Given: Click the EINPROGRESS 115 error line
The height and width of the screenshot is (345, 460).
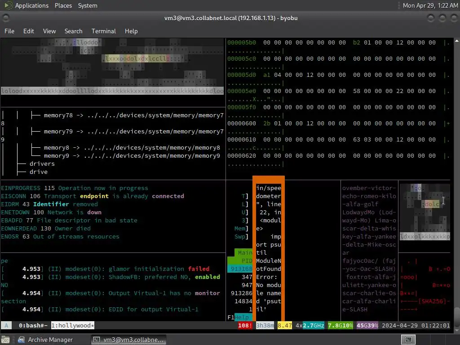Looking at the screenshot, I should pyautogui.click(x=75, y=188).
